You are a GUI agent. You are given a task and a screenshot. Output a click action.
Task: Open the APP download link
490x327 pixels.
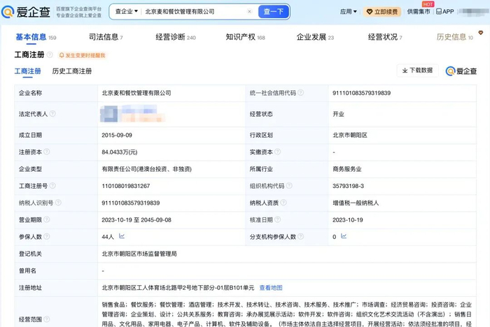(x=445, y=12)
